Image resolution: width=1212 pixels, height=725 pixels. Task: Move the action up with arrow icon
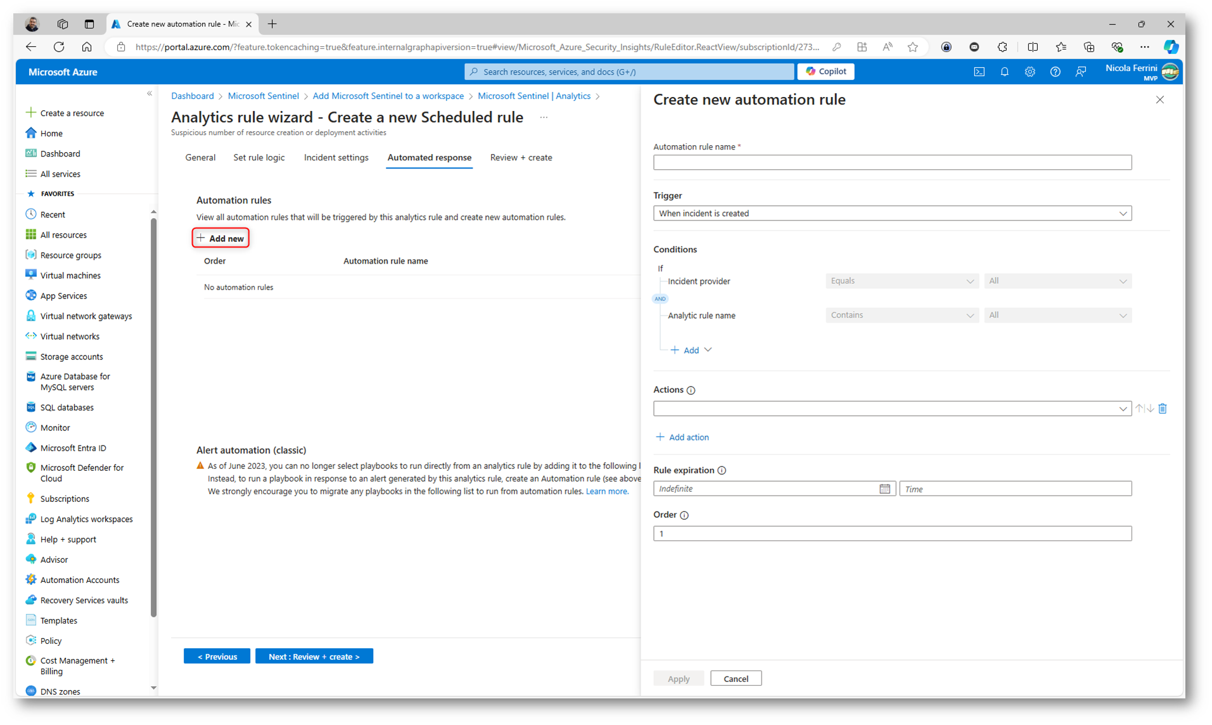1139,409
